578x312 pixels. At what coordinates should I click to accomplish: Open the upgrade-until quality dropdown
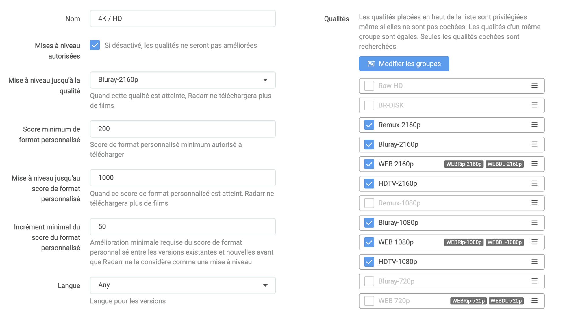point(183,80)
